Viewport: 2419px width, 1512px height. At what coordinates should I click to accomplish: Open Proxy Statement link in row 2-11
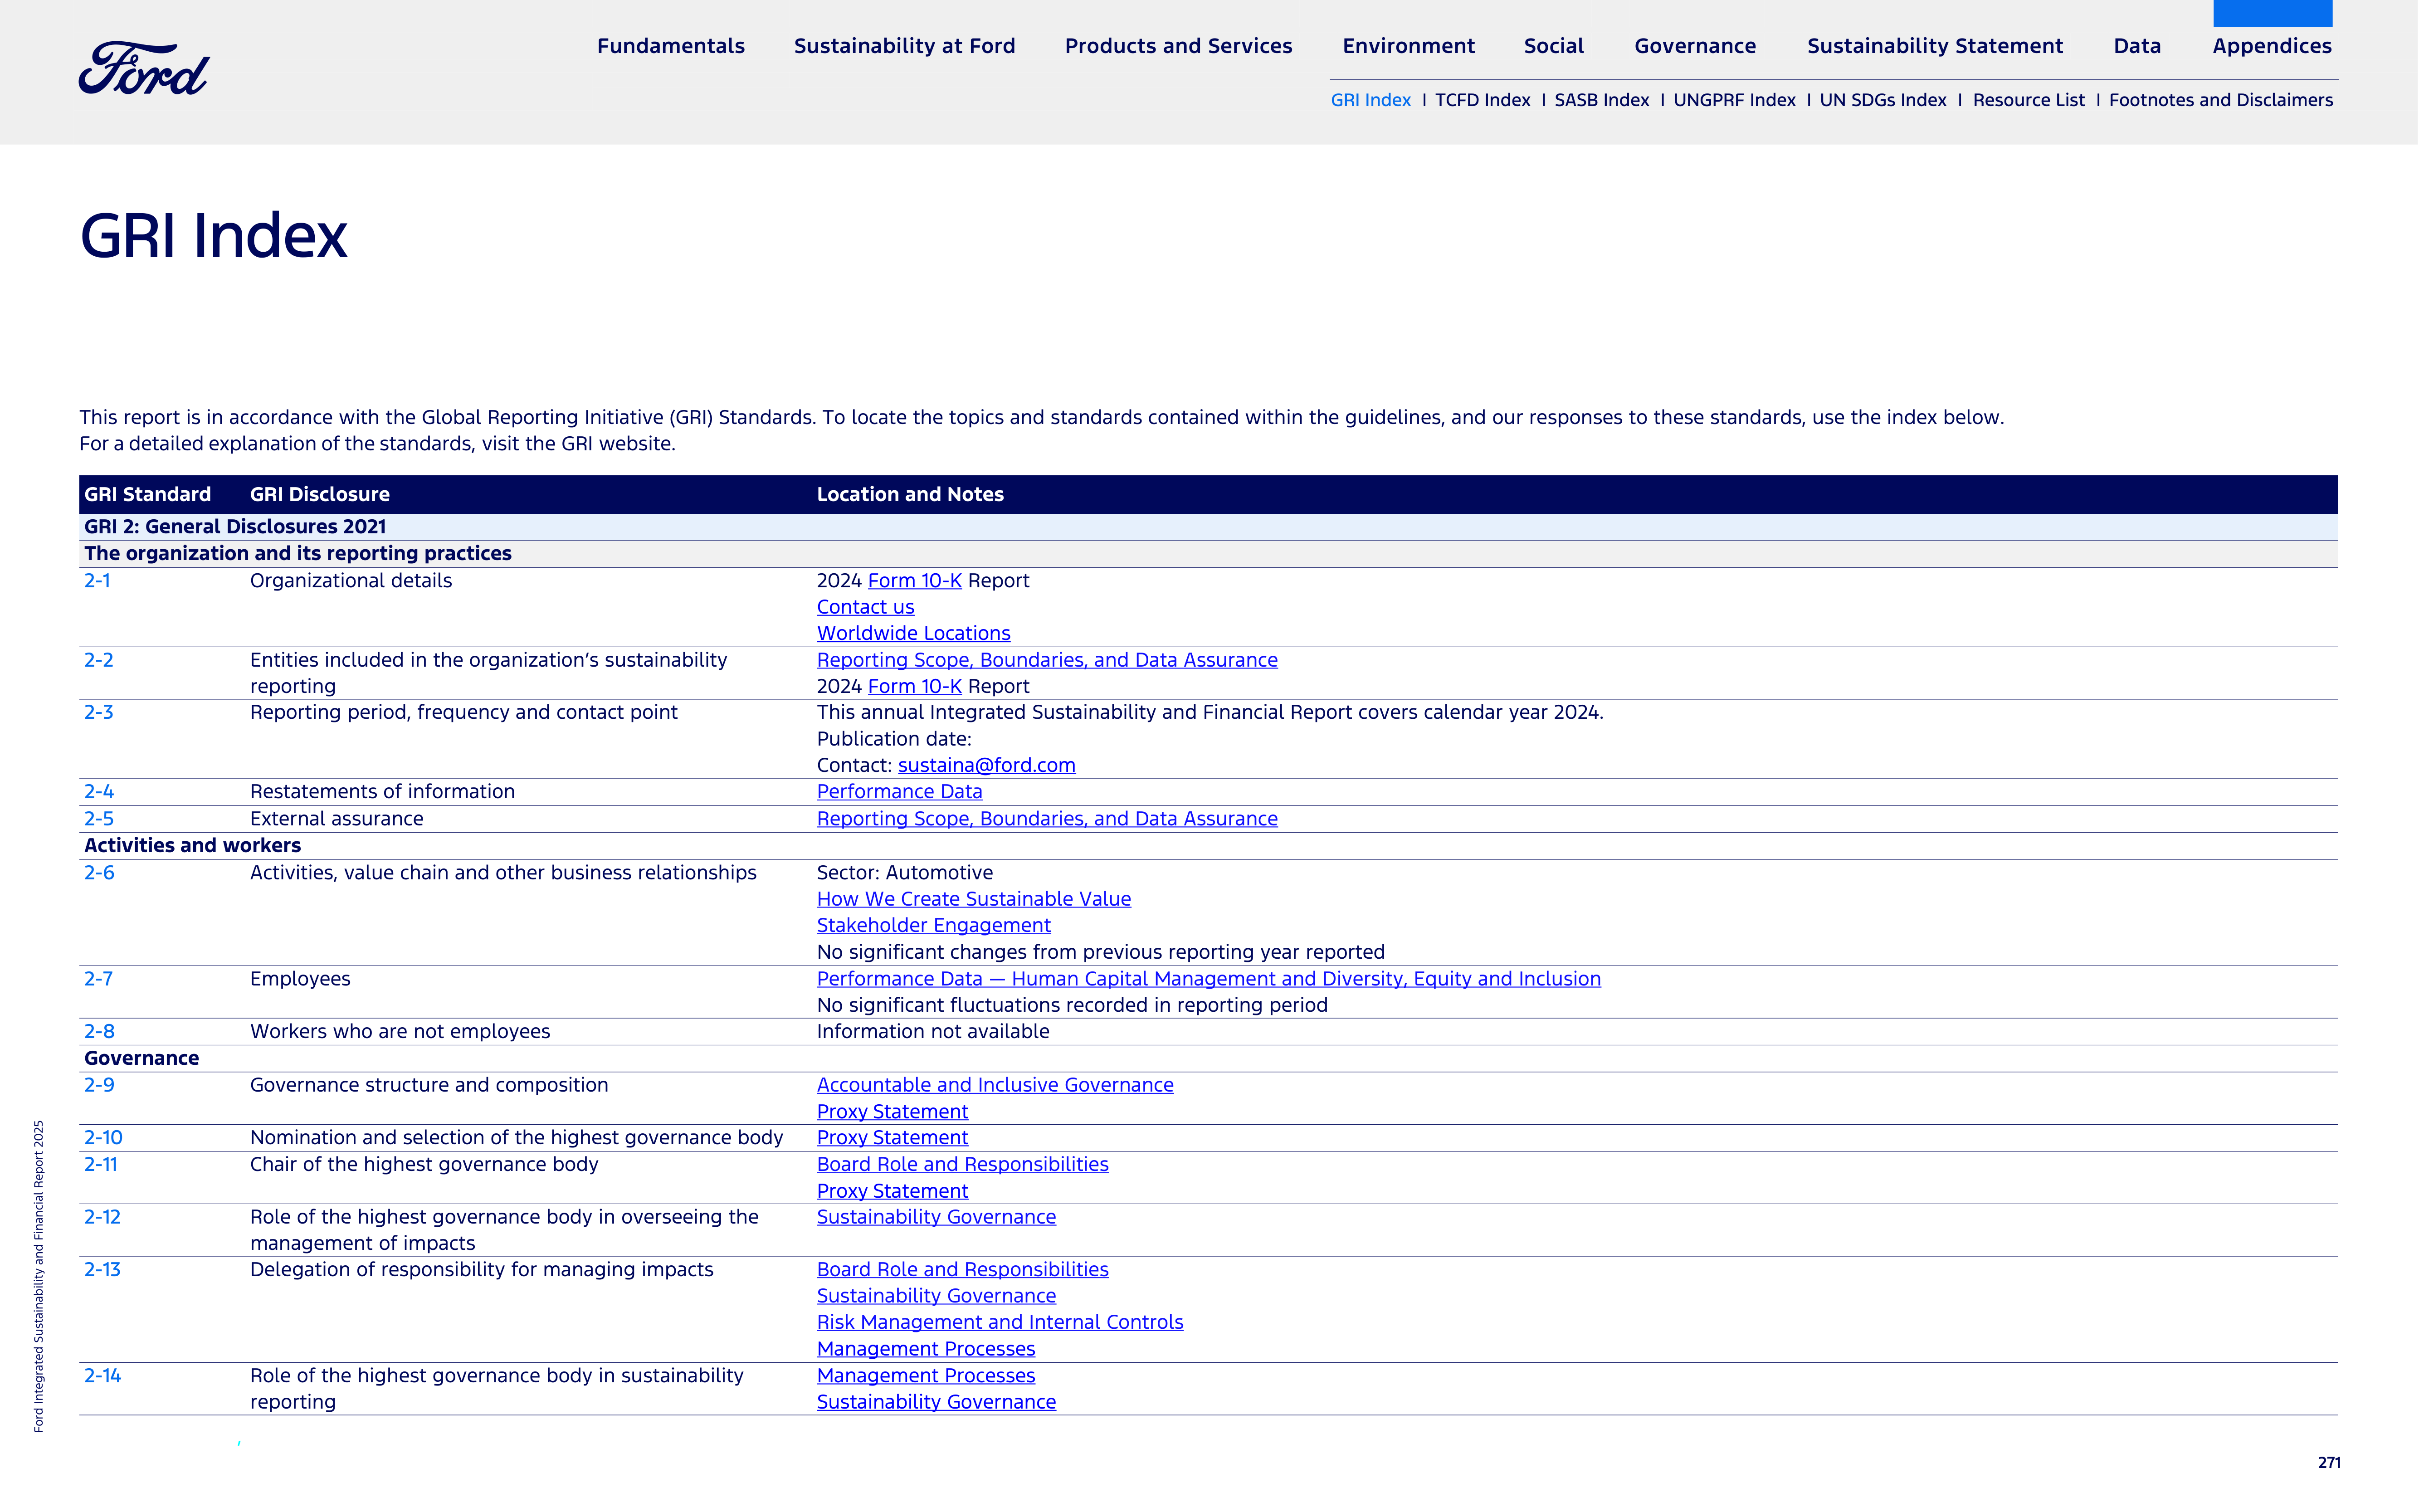pos(892,1191)
